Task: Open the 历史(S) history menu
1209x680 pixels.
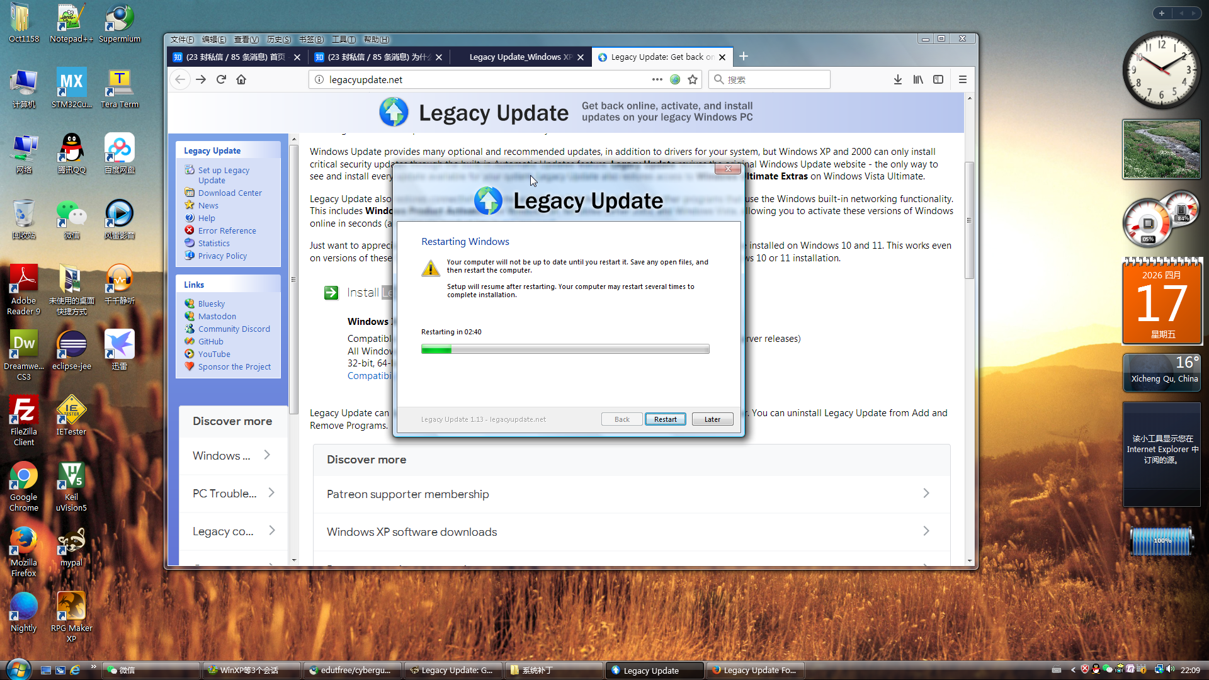Action: coord(278,39)
